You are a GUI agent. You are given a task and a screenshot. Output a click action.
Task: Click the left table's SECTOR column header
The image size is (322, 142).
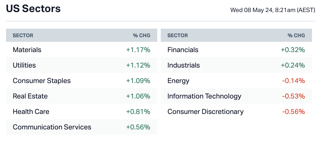[x=23, y=35]
